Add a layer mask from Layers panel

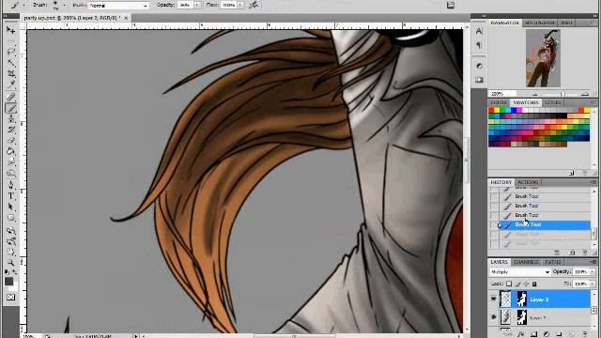click(x=534, y=334)
